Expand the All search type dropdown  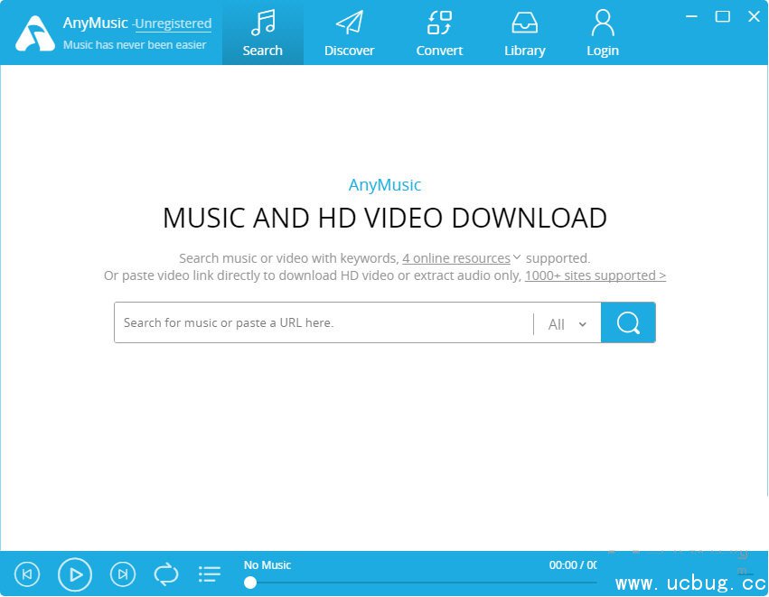(x=567, y=324)
